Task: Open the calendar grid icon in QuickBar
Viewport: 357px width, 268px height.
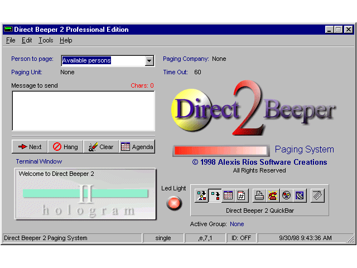Action: (228, 195)
